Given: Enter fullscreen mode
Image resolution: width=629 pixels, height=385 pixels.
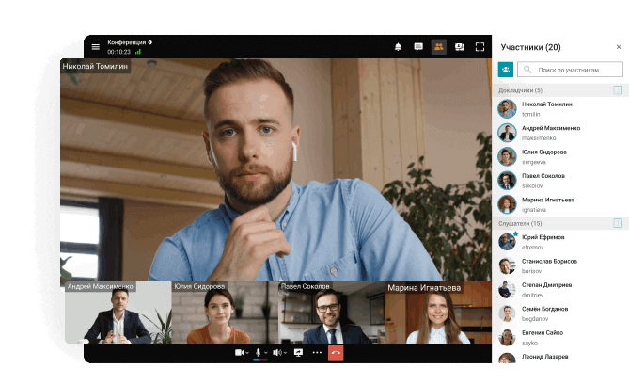Looking at the screenshot, I should coord(480,46).
